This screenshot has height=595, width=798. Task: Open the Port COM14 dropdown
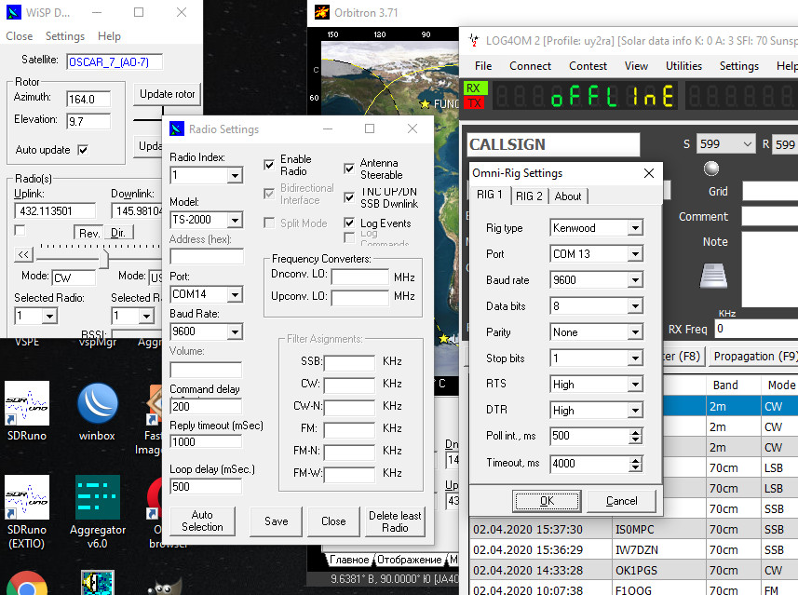click(x=234, y=294)
